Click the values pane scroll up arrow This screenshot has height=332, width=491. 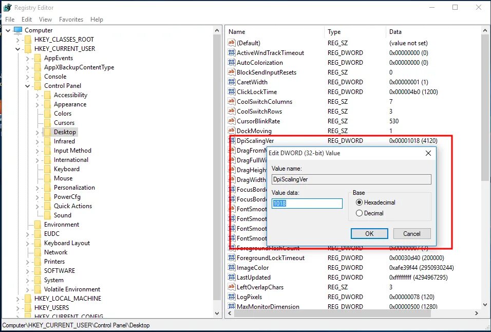(485, 31)
